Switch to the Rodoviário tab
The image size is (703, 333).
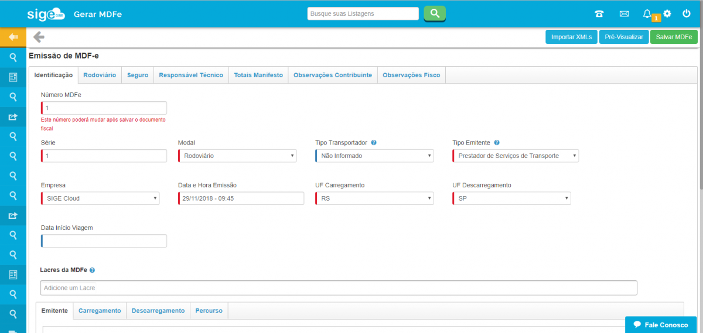pyautogui.click(x=100, y=75)
